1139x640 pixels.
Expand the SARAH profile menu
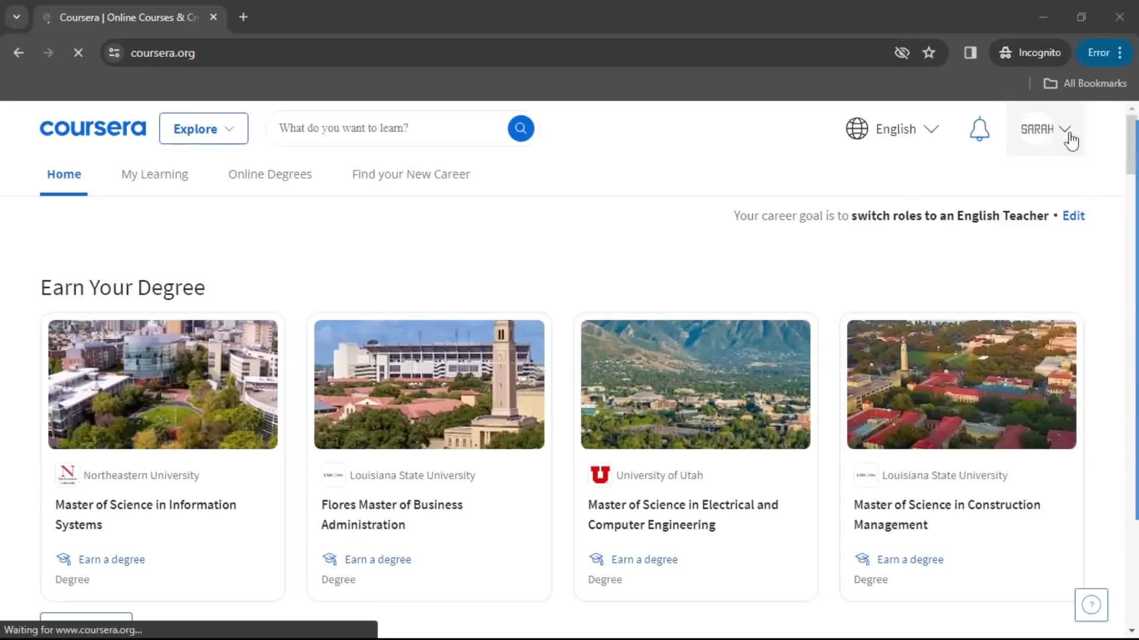(1044, 129)
